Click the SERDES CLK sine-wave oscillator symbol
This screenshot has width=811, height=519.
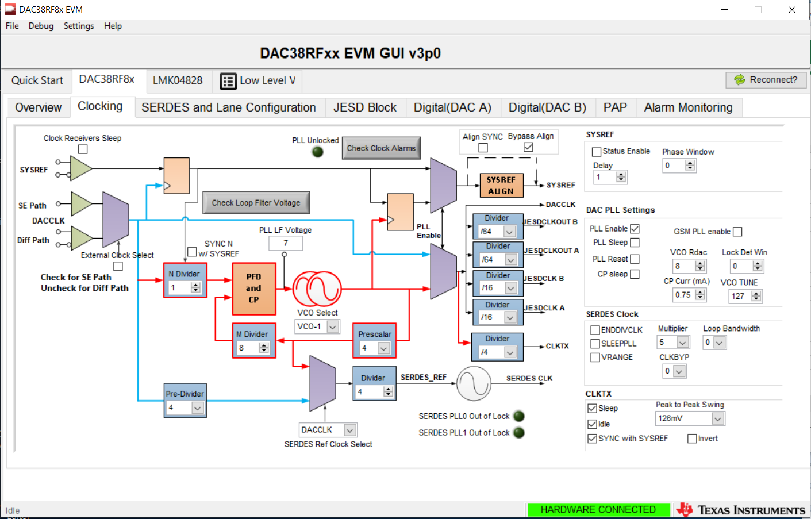tap(474, 384)
